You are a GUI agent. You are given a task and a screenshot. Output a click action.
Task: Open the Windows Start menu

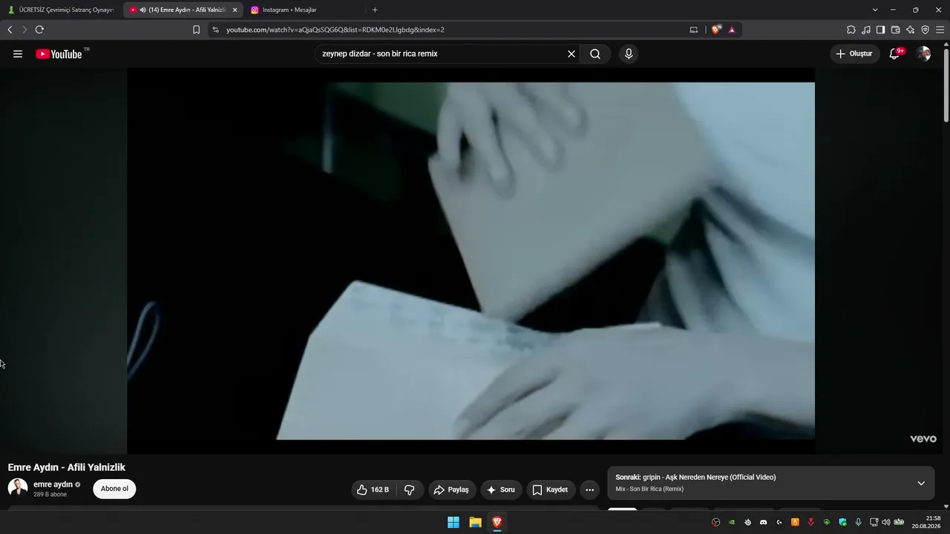453,522
